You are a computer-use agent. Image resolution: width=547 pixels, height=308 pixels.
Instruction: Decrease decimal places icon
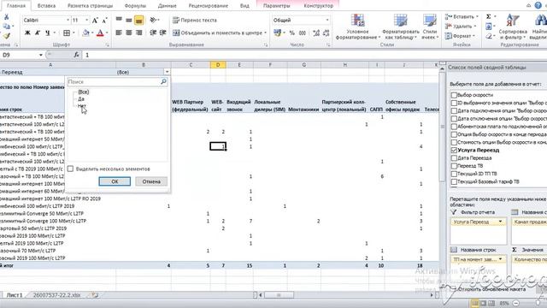[x=326, y=33]
